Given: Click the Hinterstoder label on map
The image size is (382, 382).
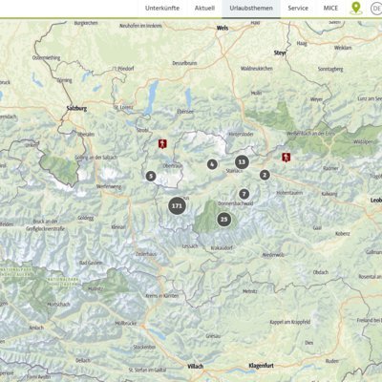Looking at the screenshot, I should [241, 135].
